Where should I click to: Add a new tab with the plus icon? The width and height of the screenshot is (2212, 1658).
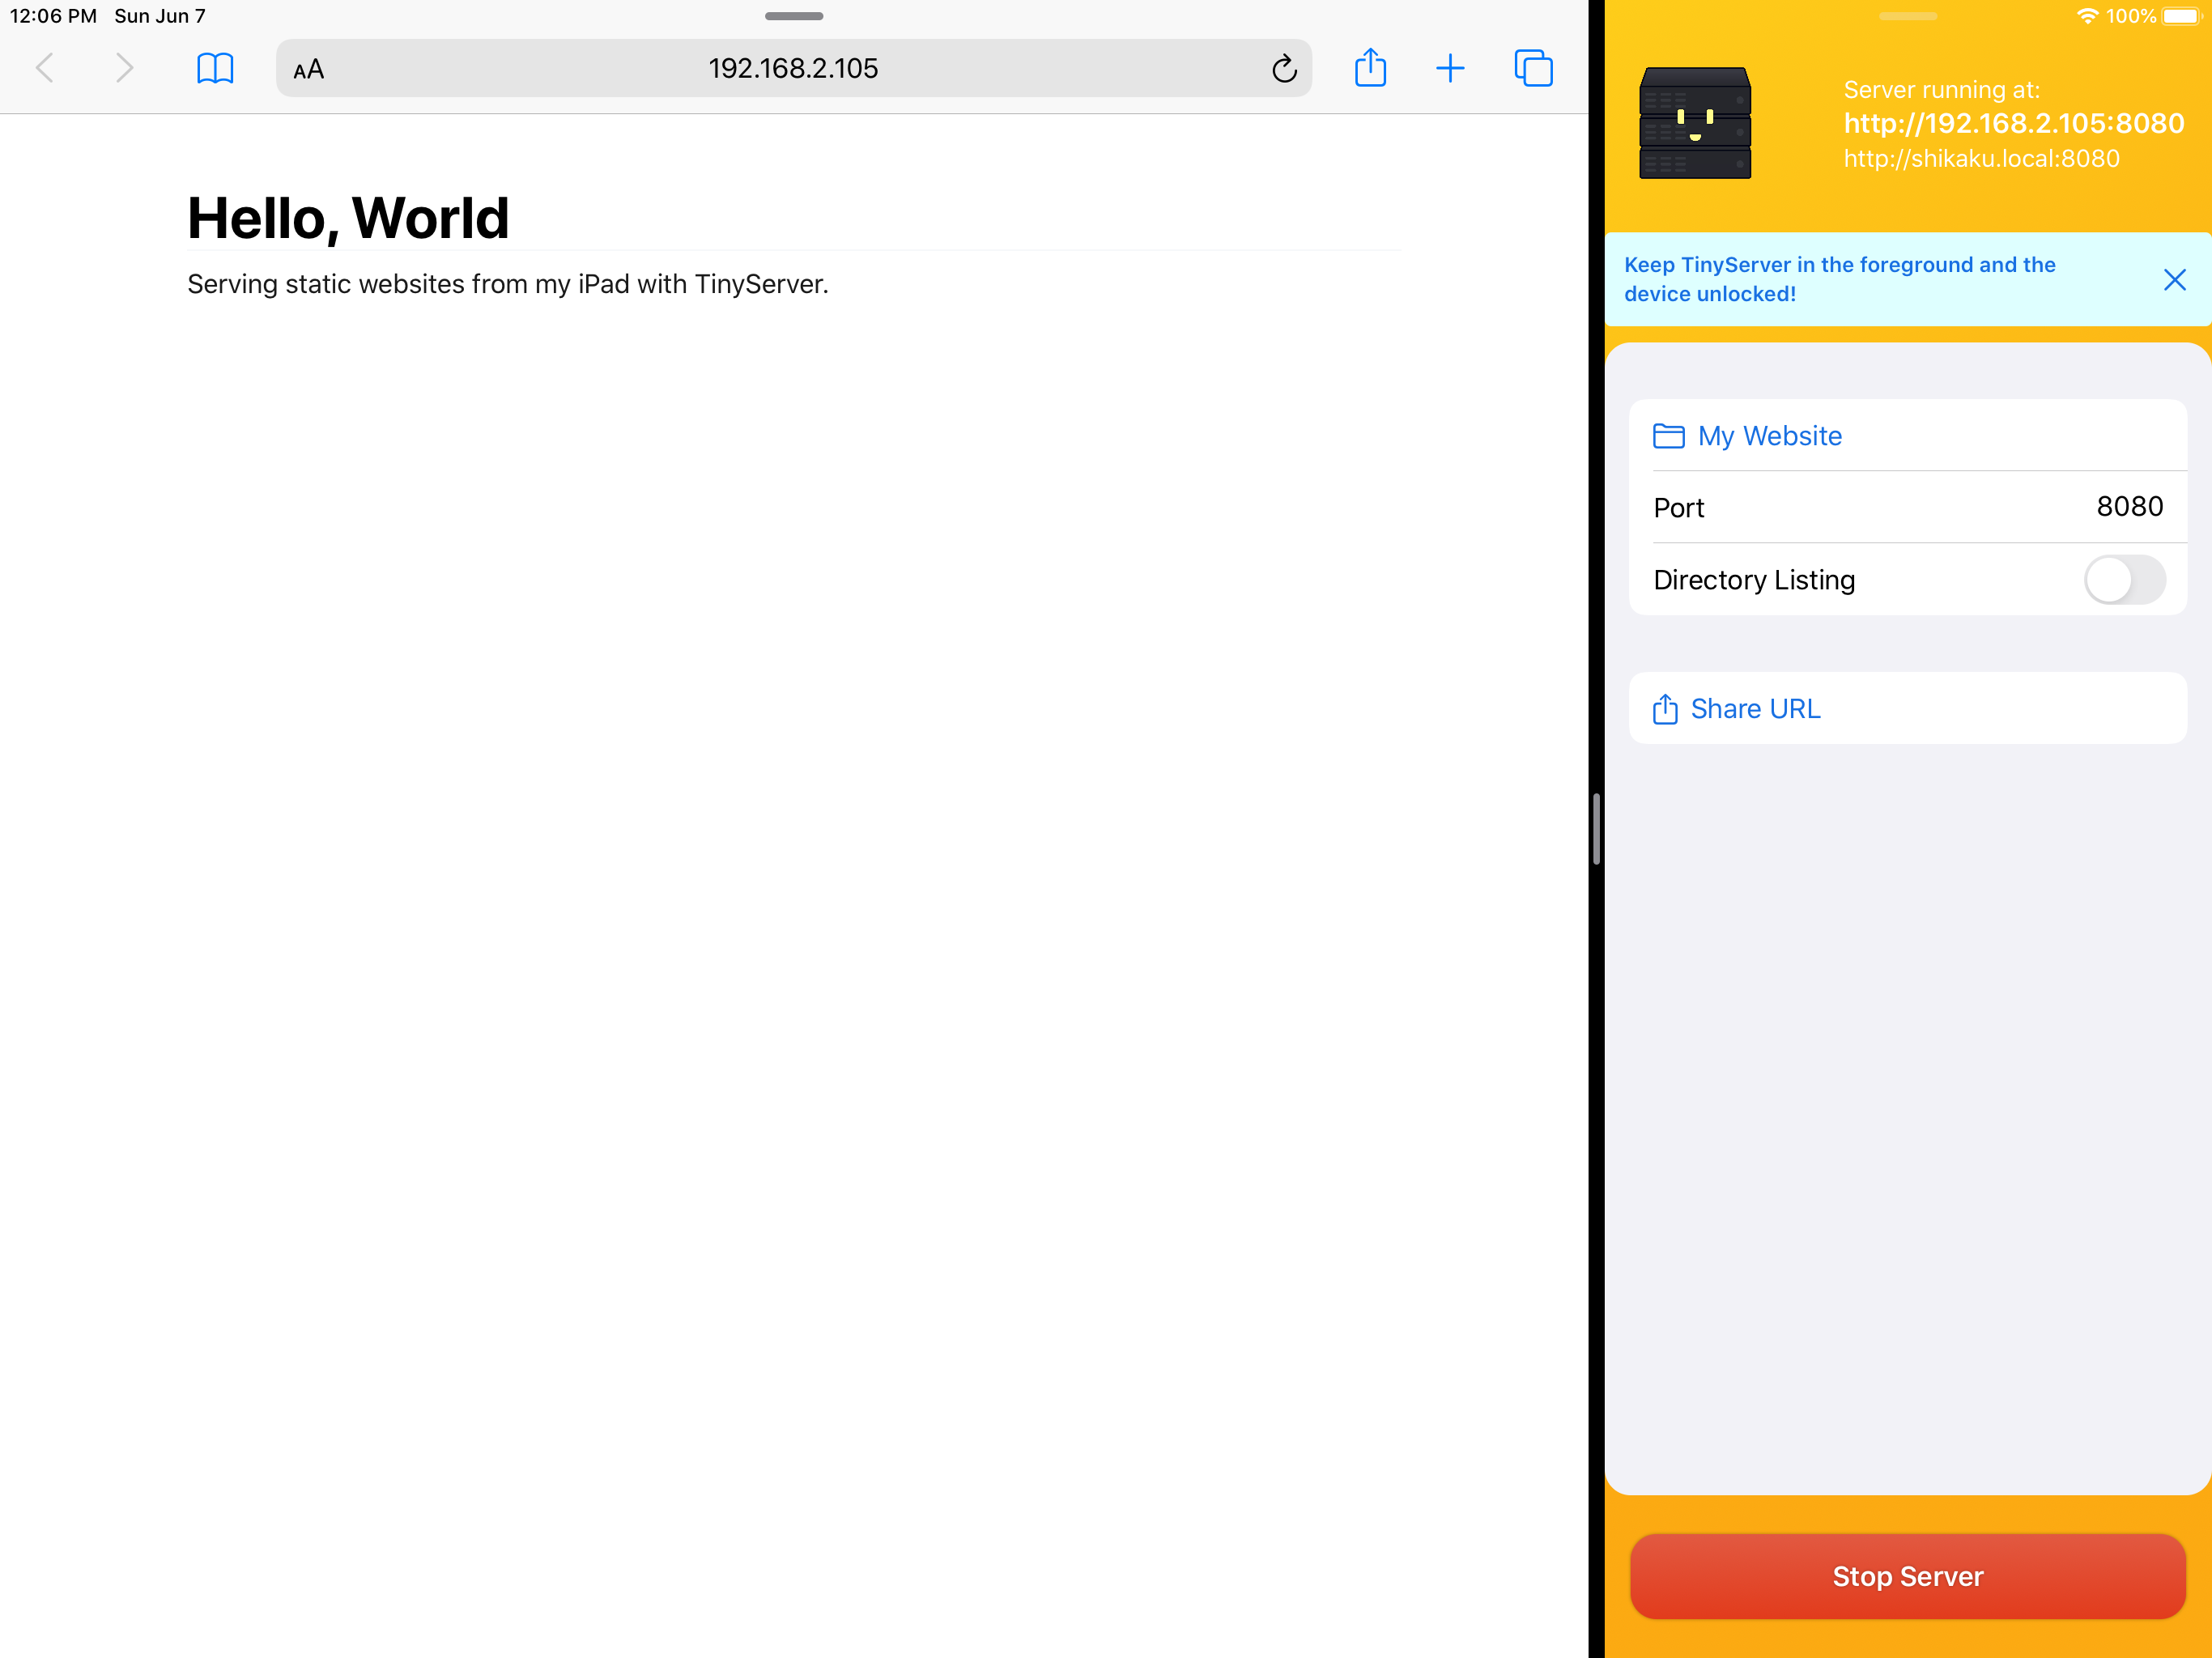pyautogui.click(x=1450, y=68)
